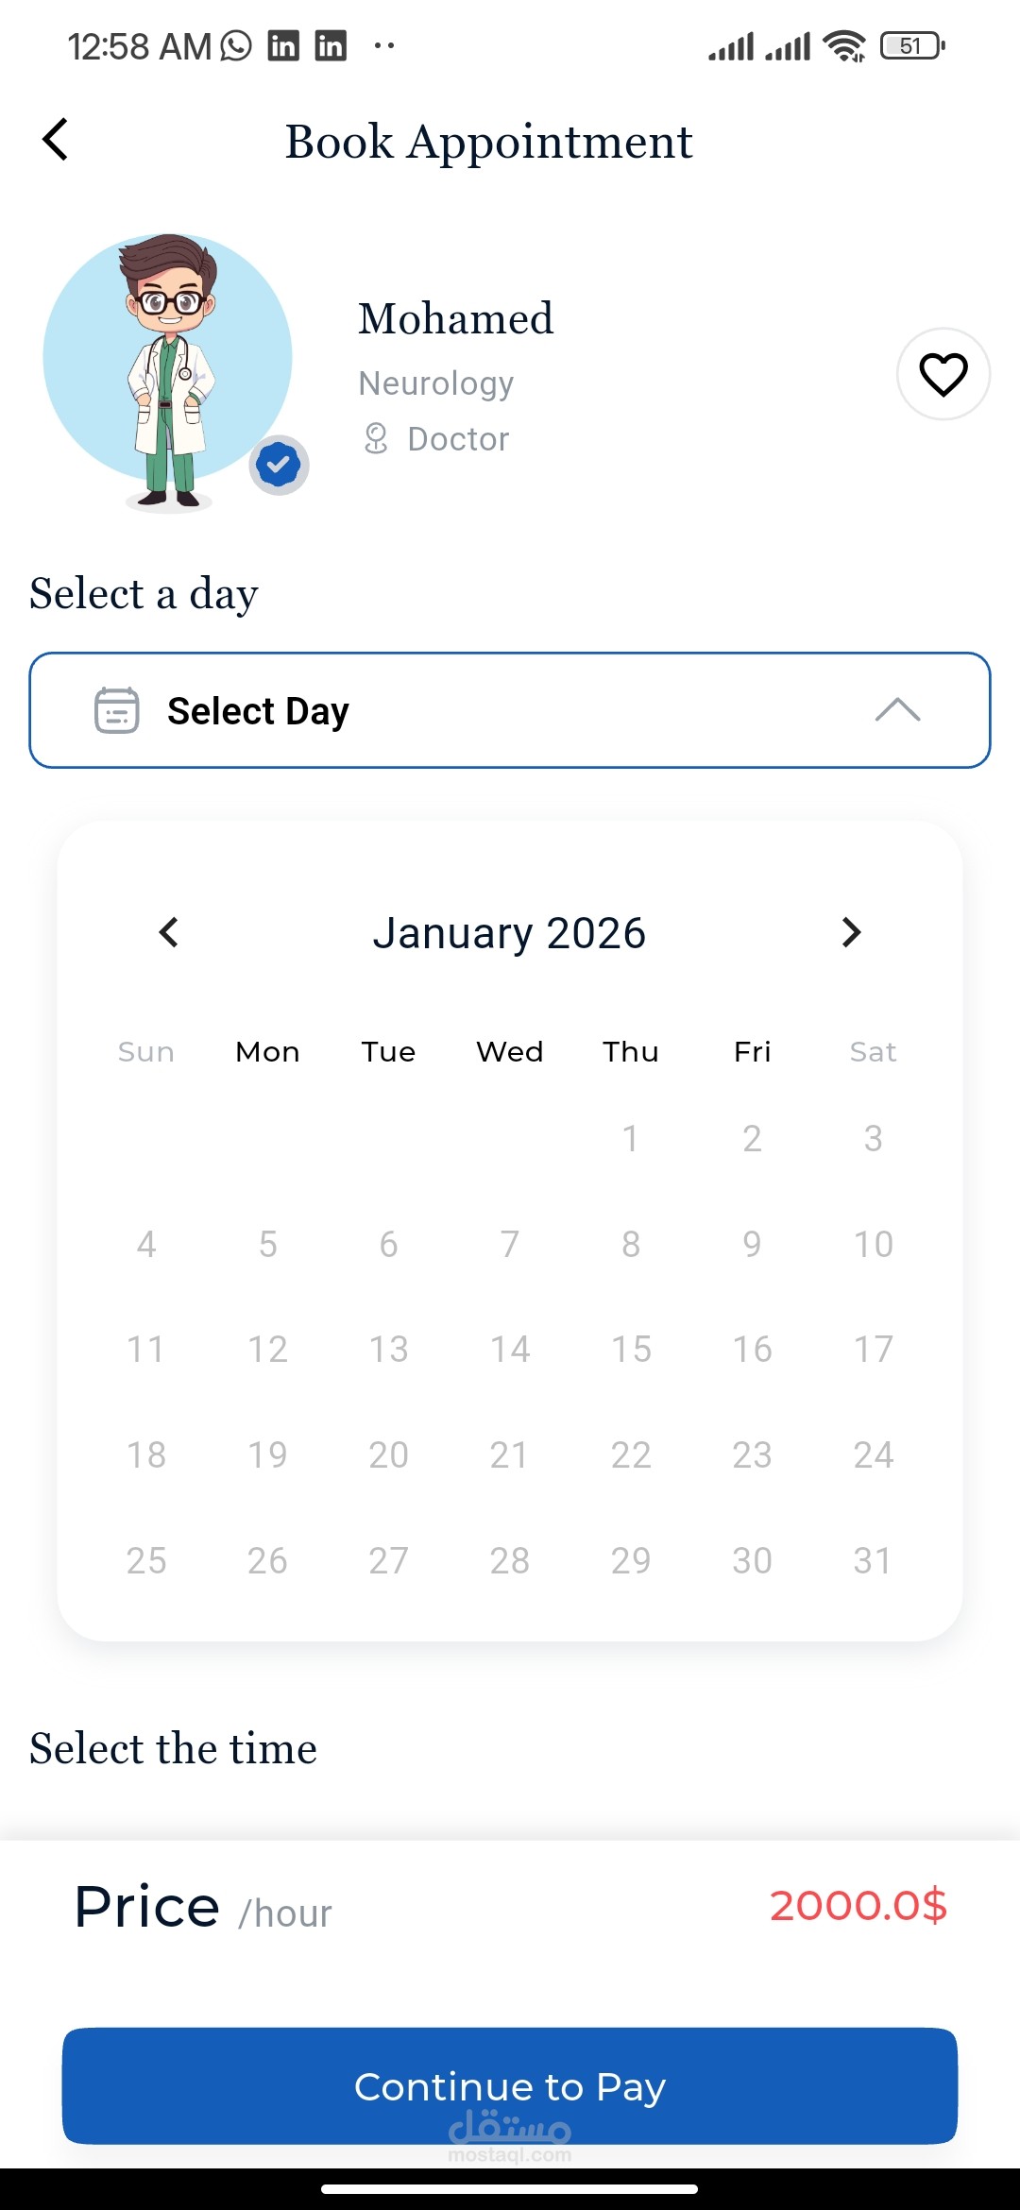Tap the WhatsApp status bar icon
The height and width of the screenshot is (2210, 1020).
[x=236, y=45]
